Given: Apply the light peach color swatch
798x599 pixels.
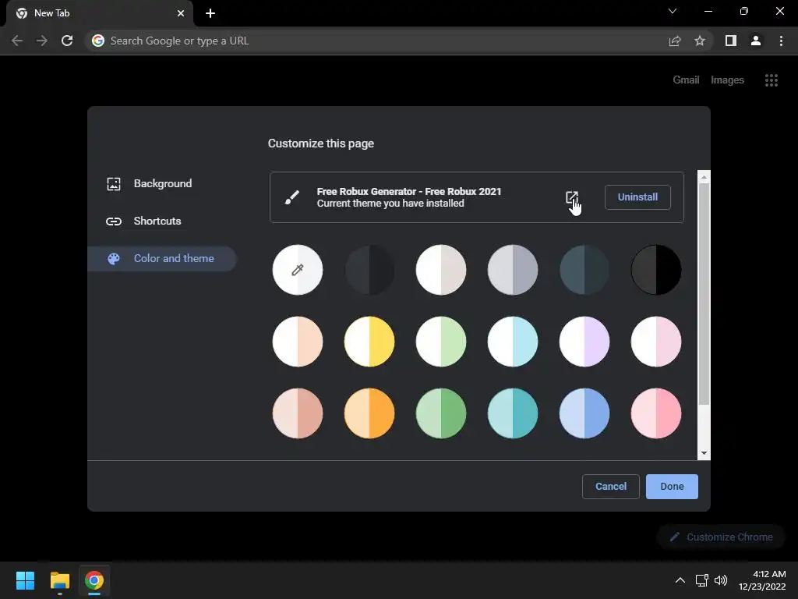Looking at the screenshot, I should pyautogui.click(x=298, y=342).
